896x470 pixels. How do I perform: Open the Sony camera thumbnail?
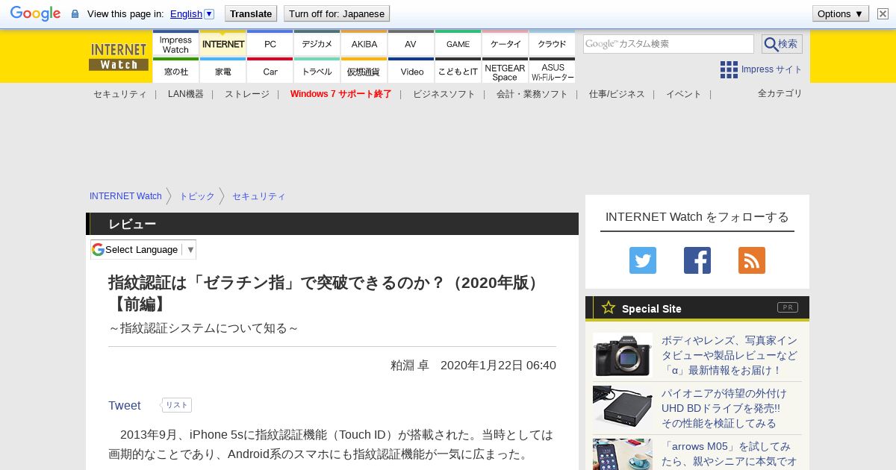[x=623, y=354]
